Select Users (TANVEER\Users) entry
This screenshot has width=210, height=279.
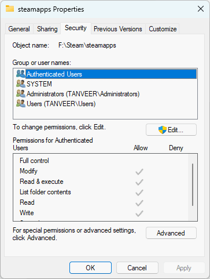(61, 104)
